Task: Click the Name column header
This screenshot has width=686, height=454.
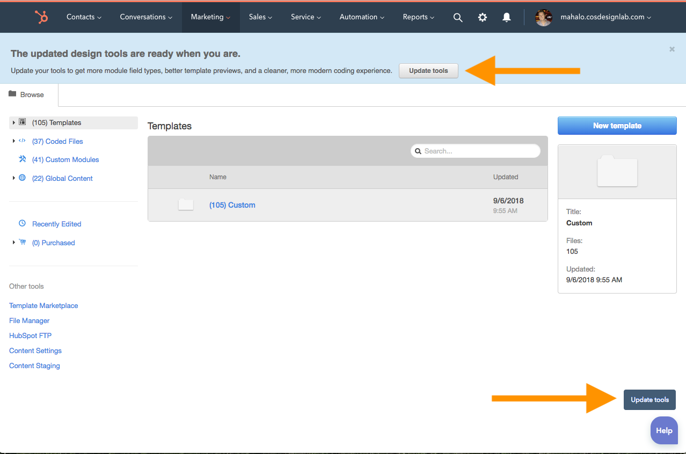Action: pos(218,177)
